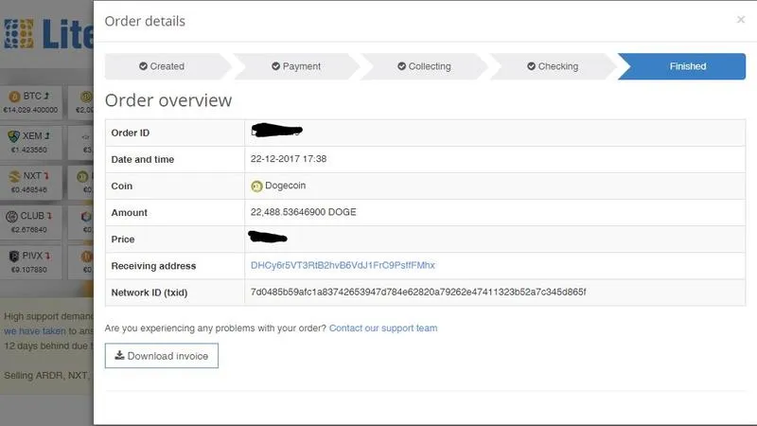Click the Network ID (txid) label
This screenshot has width=757, height=426.
150,293
